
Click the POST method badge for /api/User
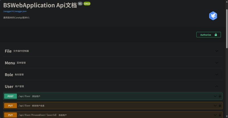[x=11, y=96]
